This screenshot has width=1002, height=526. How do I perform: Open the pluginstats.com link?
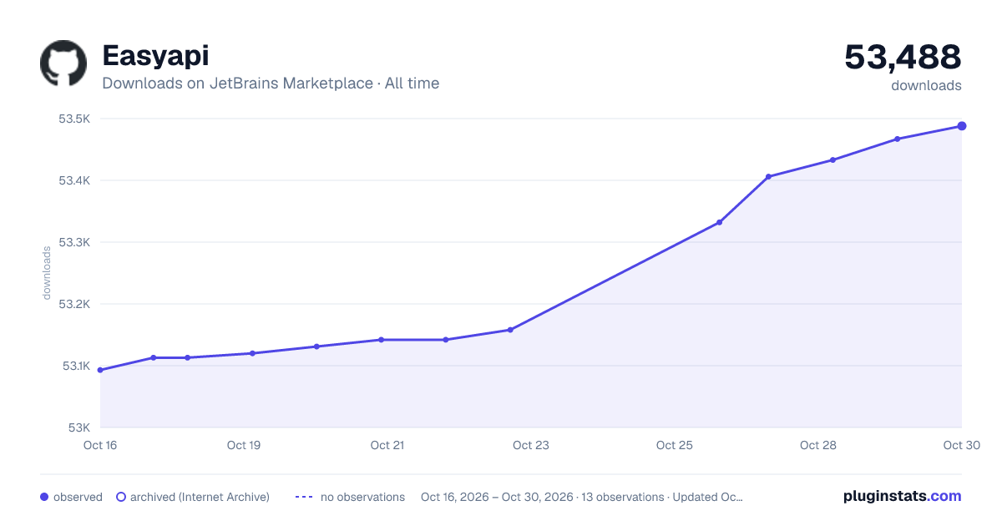tap(903, 496)
